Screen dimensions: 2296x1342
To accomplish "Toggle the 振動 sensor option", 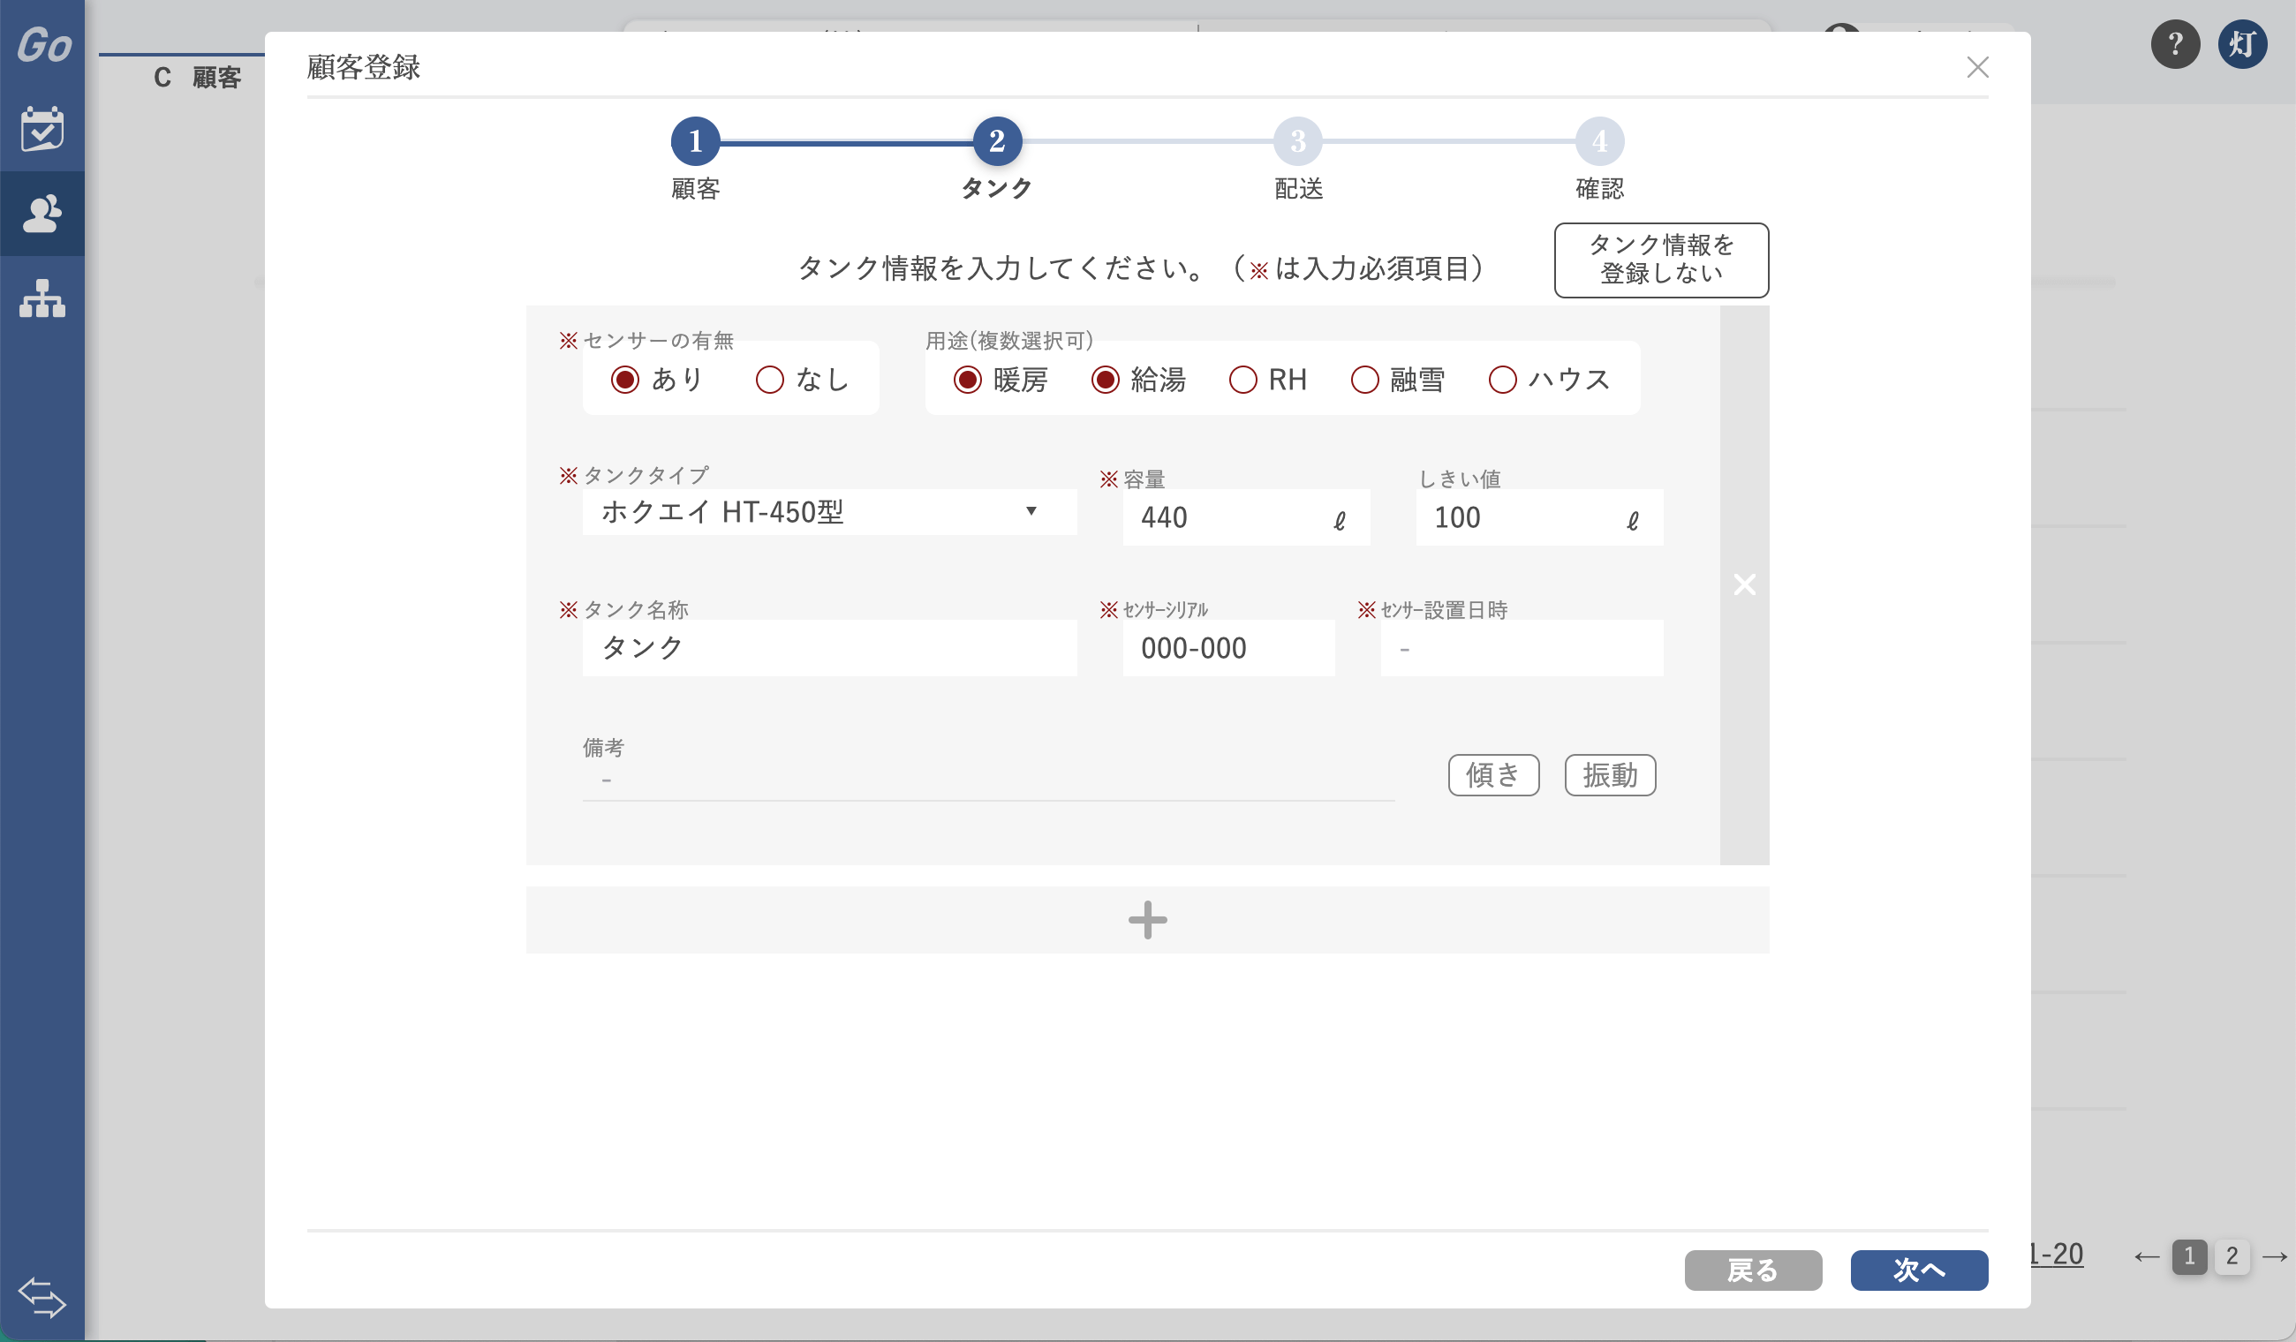I will tap(1610, 775).
